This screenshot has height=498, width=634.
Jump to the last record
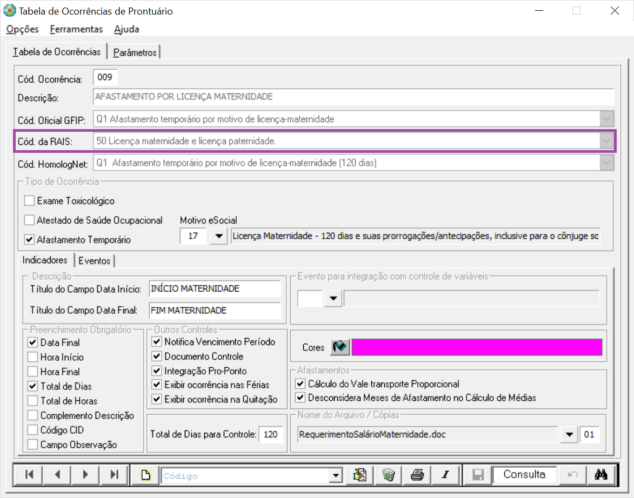tap(114, 475)
